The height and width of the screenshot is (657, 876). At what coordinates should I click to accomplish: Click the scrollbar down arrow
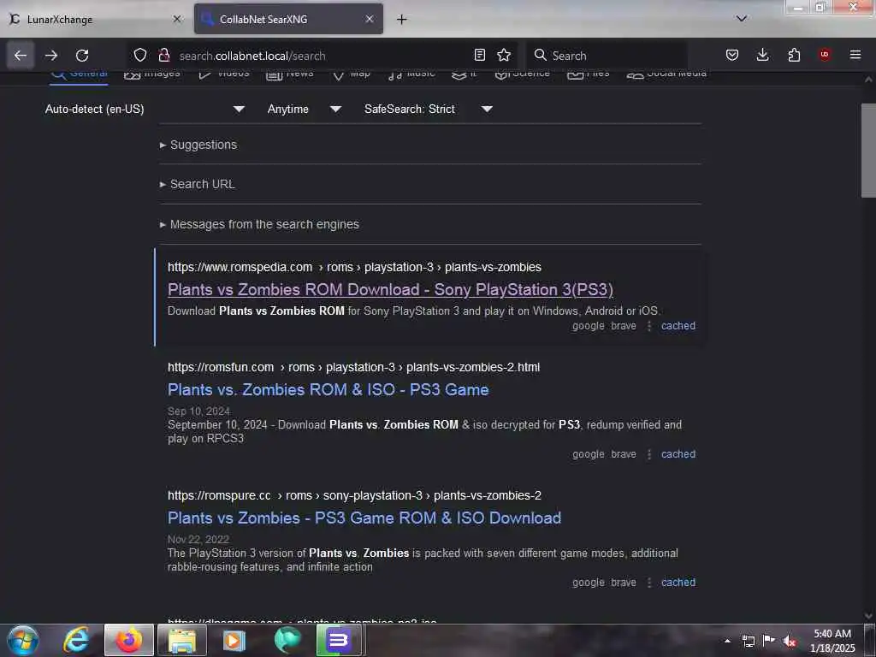point(868,616)
